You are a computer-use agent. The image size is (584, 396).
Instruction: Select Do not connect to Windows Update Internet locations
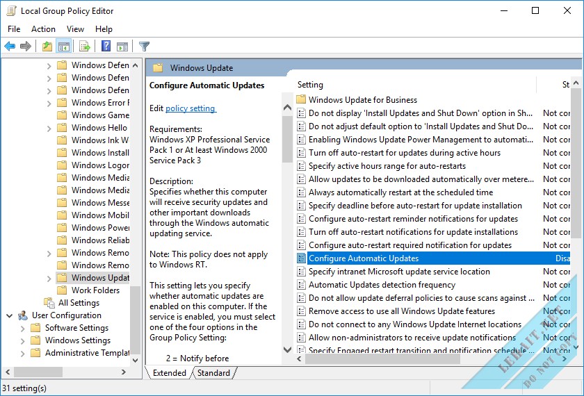click(433, 324)
